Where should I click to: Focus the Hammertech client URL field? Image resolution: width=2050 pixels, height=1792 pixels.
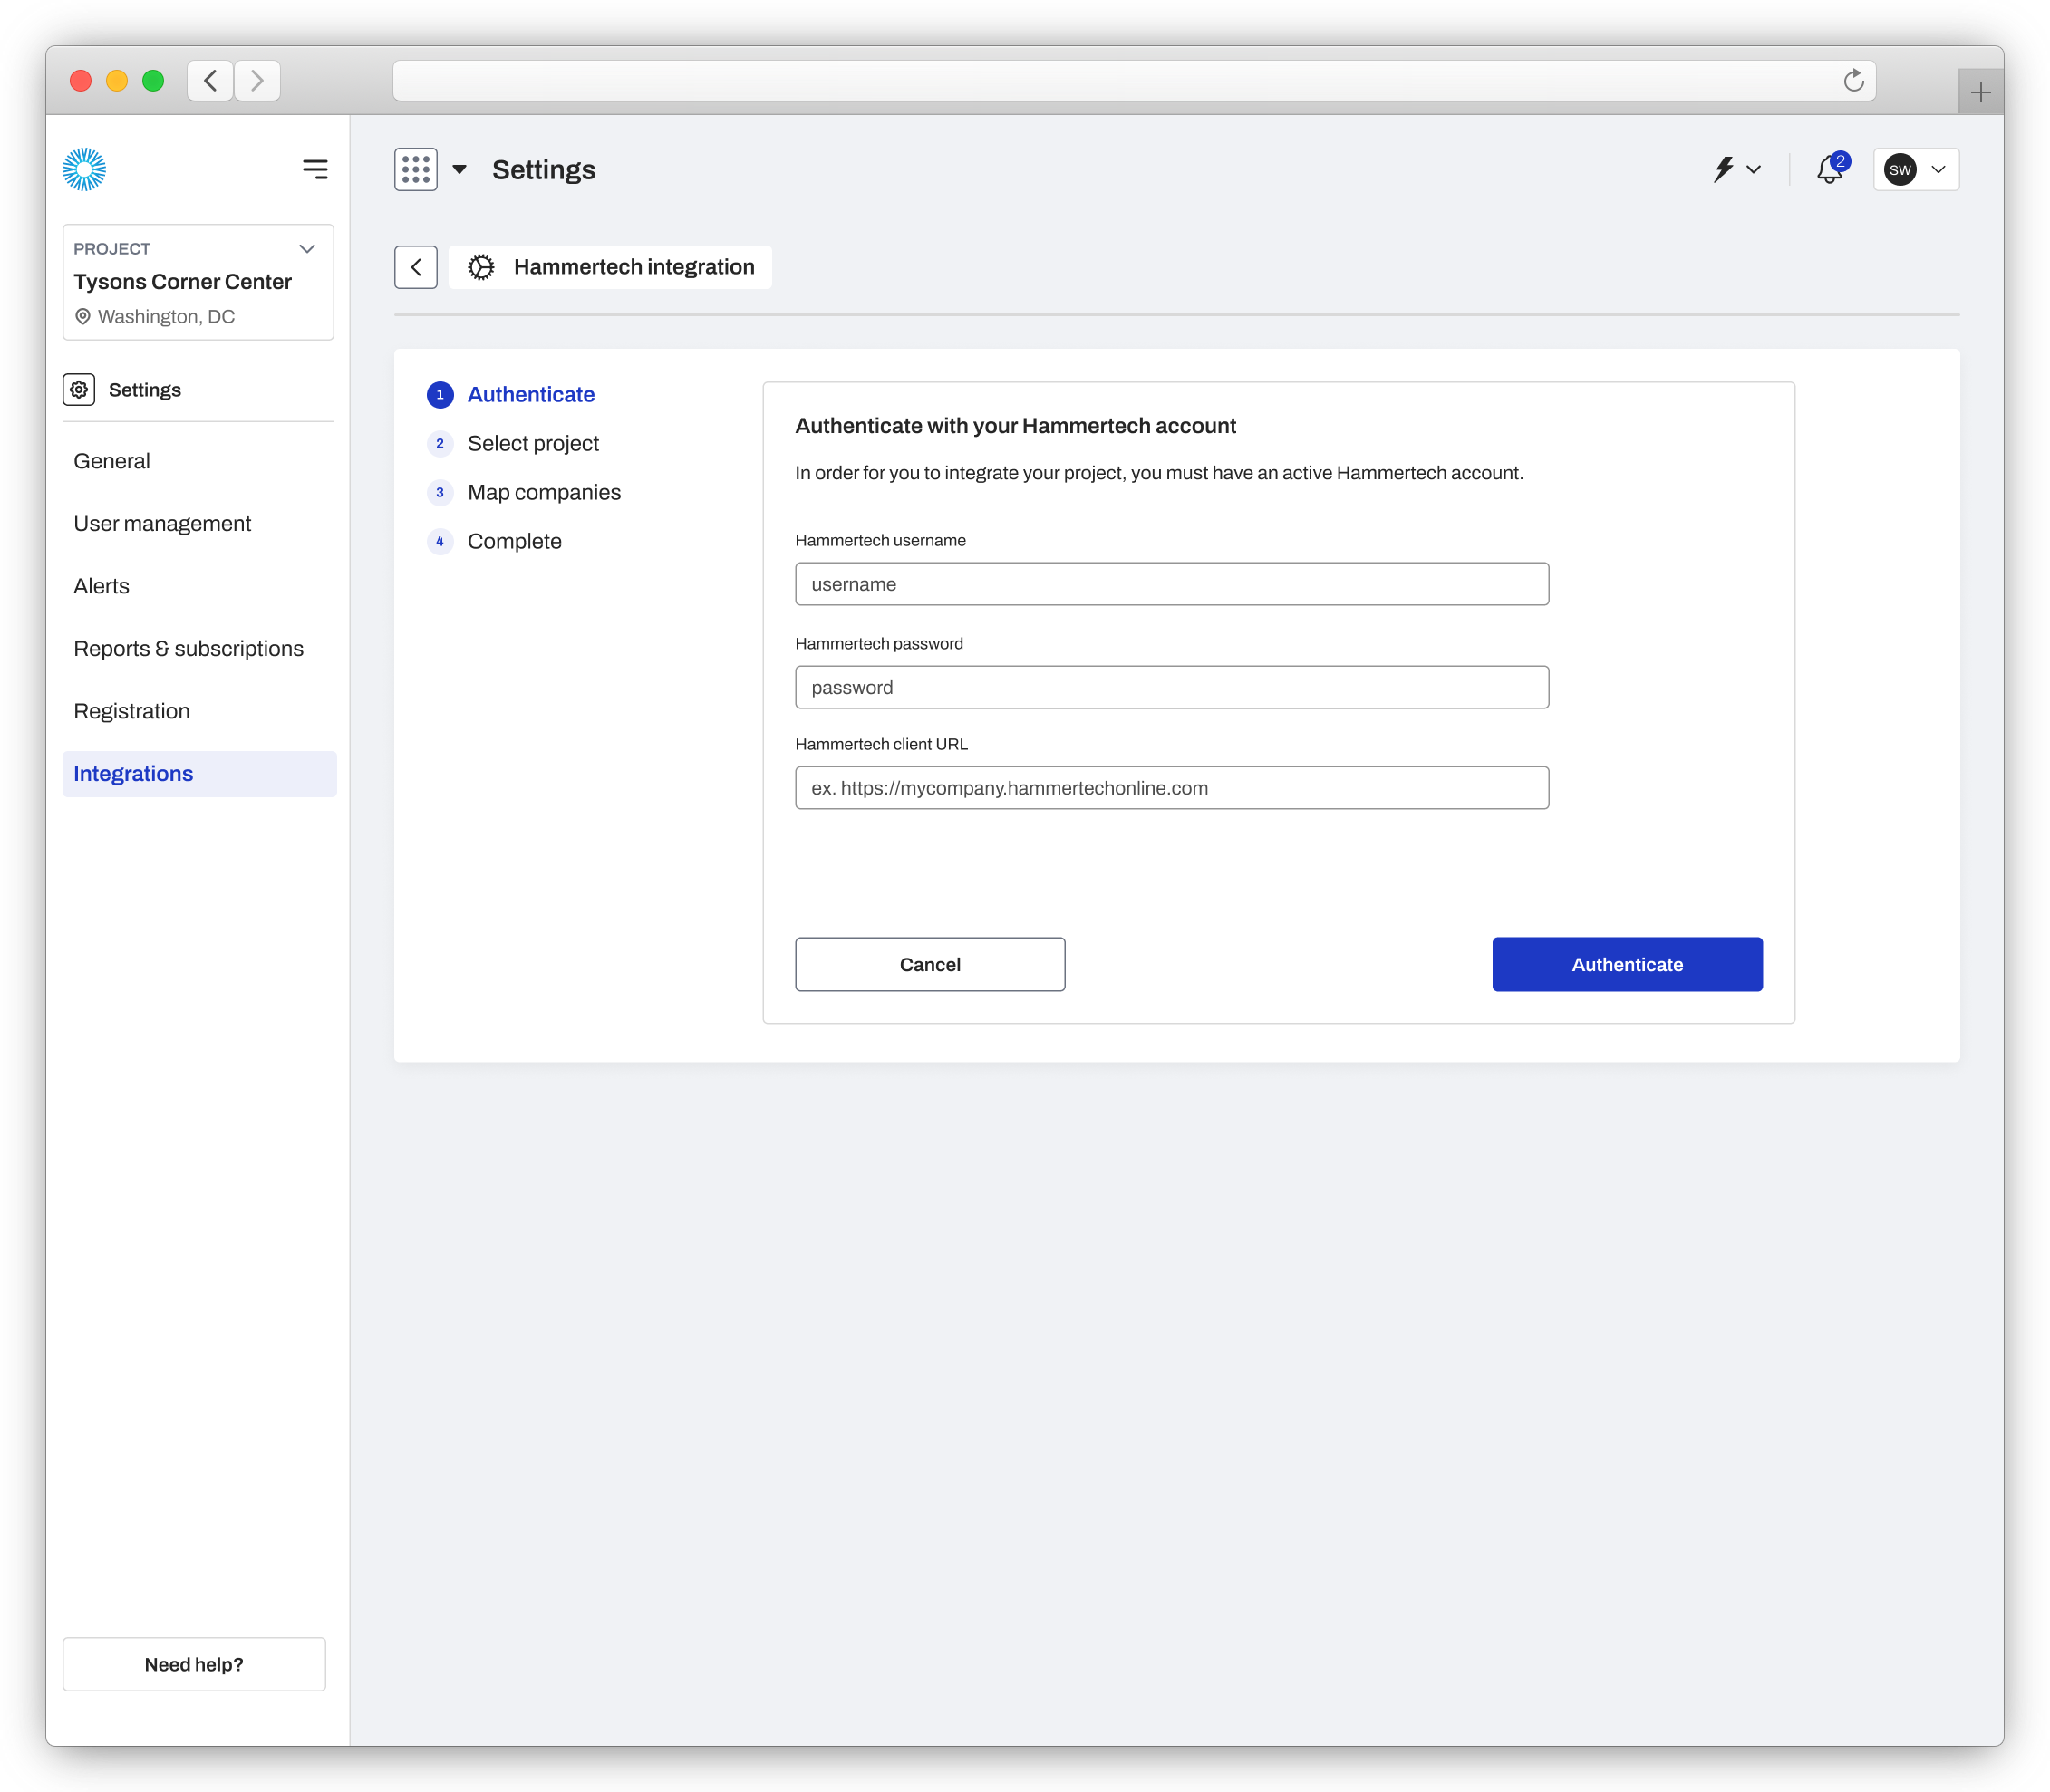pyautogui.click(x=1172, y=788)
